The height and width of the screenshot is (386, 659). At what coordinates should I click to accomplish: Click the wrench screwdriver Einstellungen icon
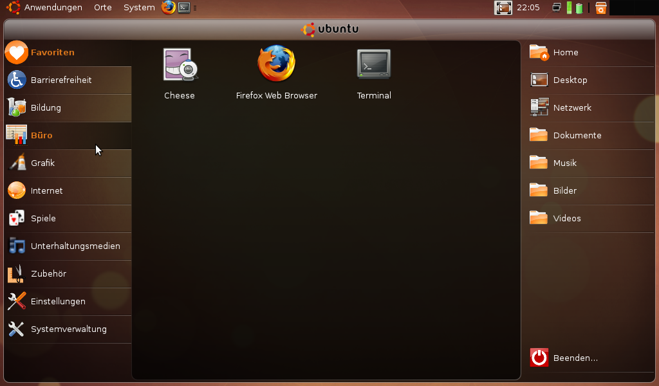(x=17, y=301)
